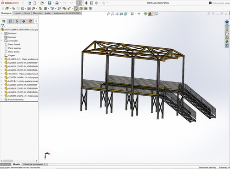Screen dimensions: 230x169
Task: Expand the SOLIDWORKS menu arrow
Action: click(x=22, y=3)
